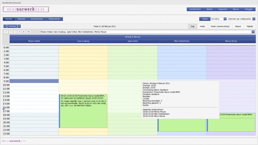
Task: Click the Opties button
Action: pyautogui.click(x=205, y=19)
